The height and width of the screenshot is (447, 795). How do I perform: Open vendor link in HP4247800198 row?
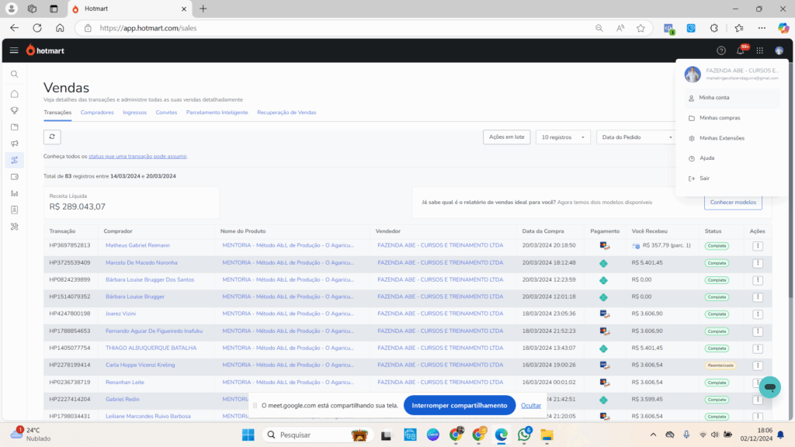tap(440, 314)
